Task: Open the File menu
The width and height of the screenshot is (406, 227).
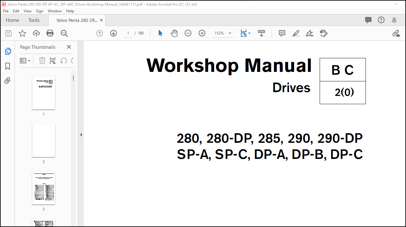Action: pos(6,11)
